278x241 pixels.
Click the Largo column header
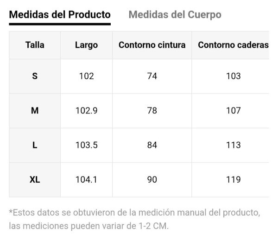point(86,45)
